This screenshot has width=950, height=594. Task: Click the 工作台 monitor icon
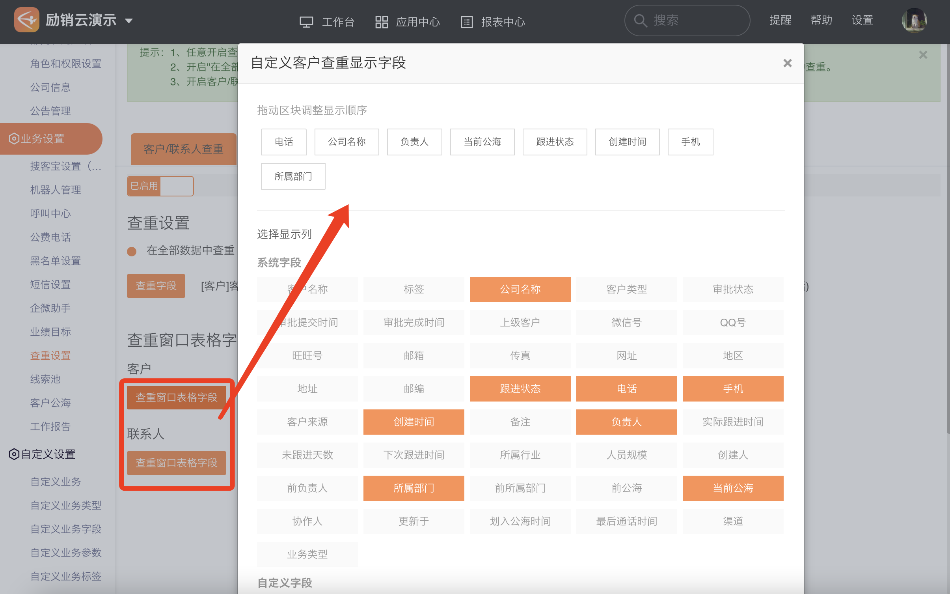tap(306, 22)
